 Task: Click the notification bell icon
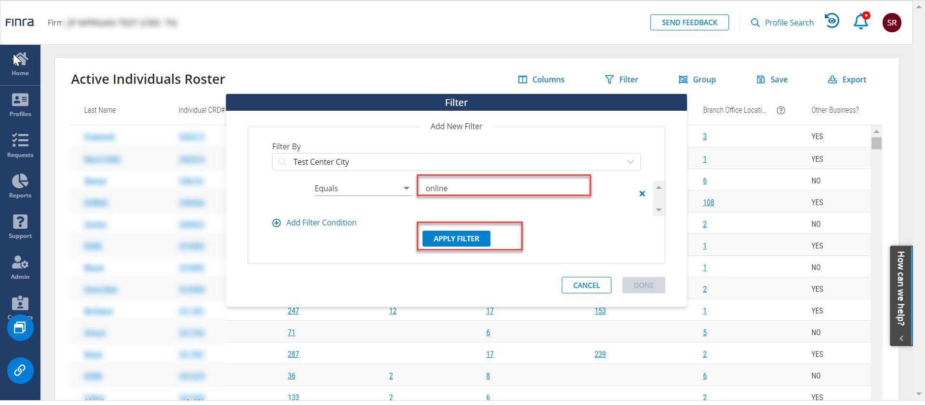(x=860, y=22)
